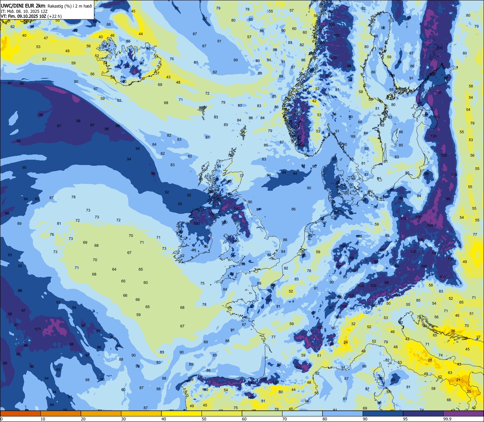Click the '95' tick label under the color scale
Image resolution: width=484 pixels, height=422 pixels.
coord(406,419)
